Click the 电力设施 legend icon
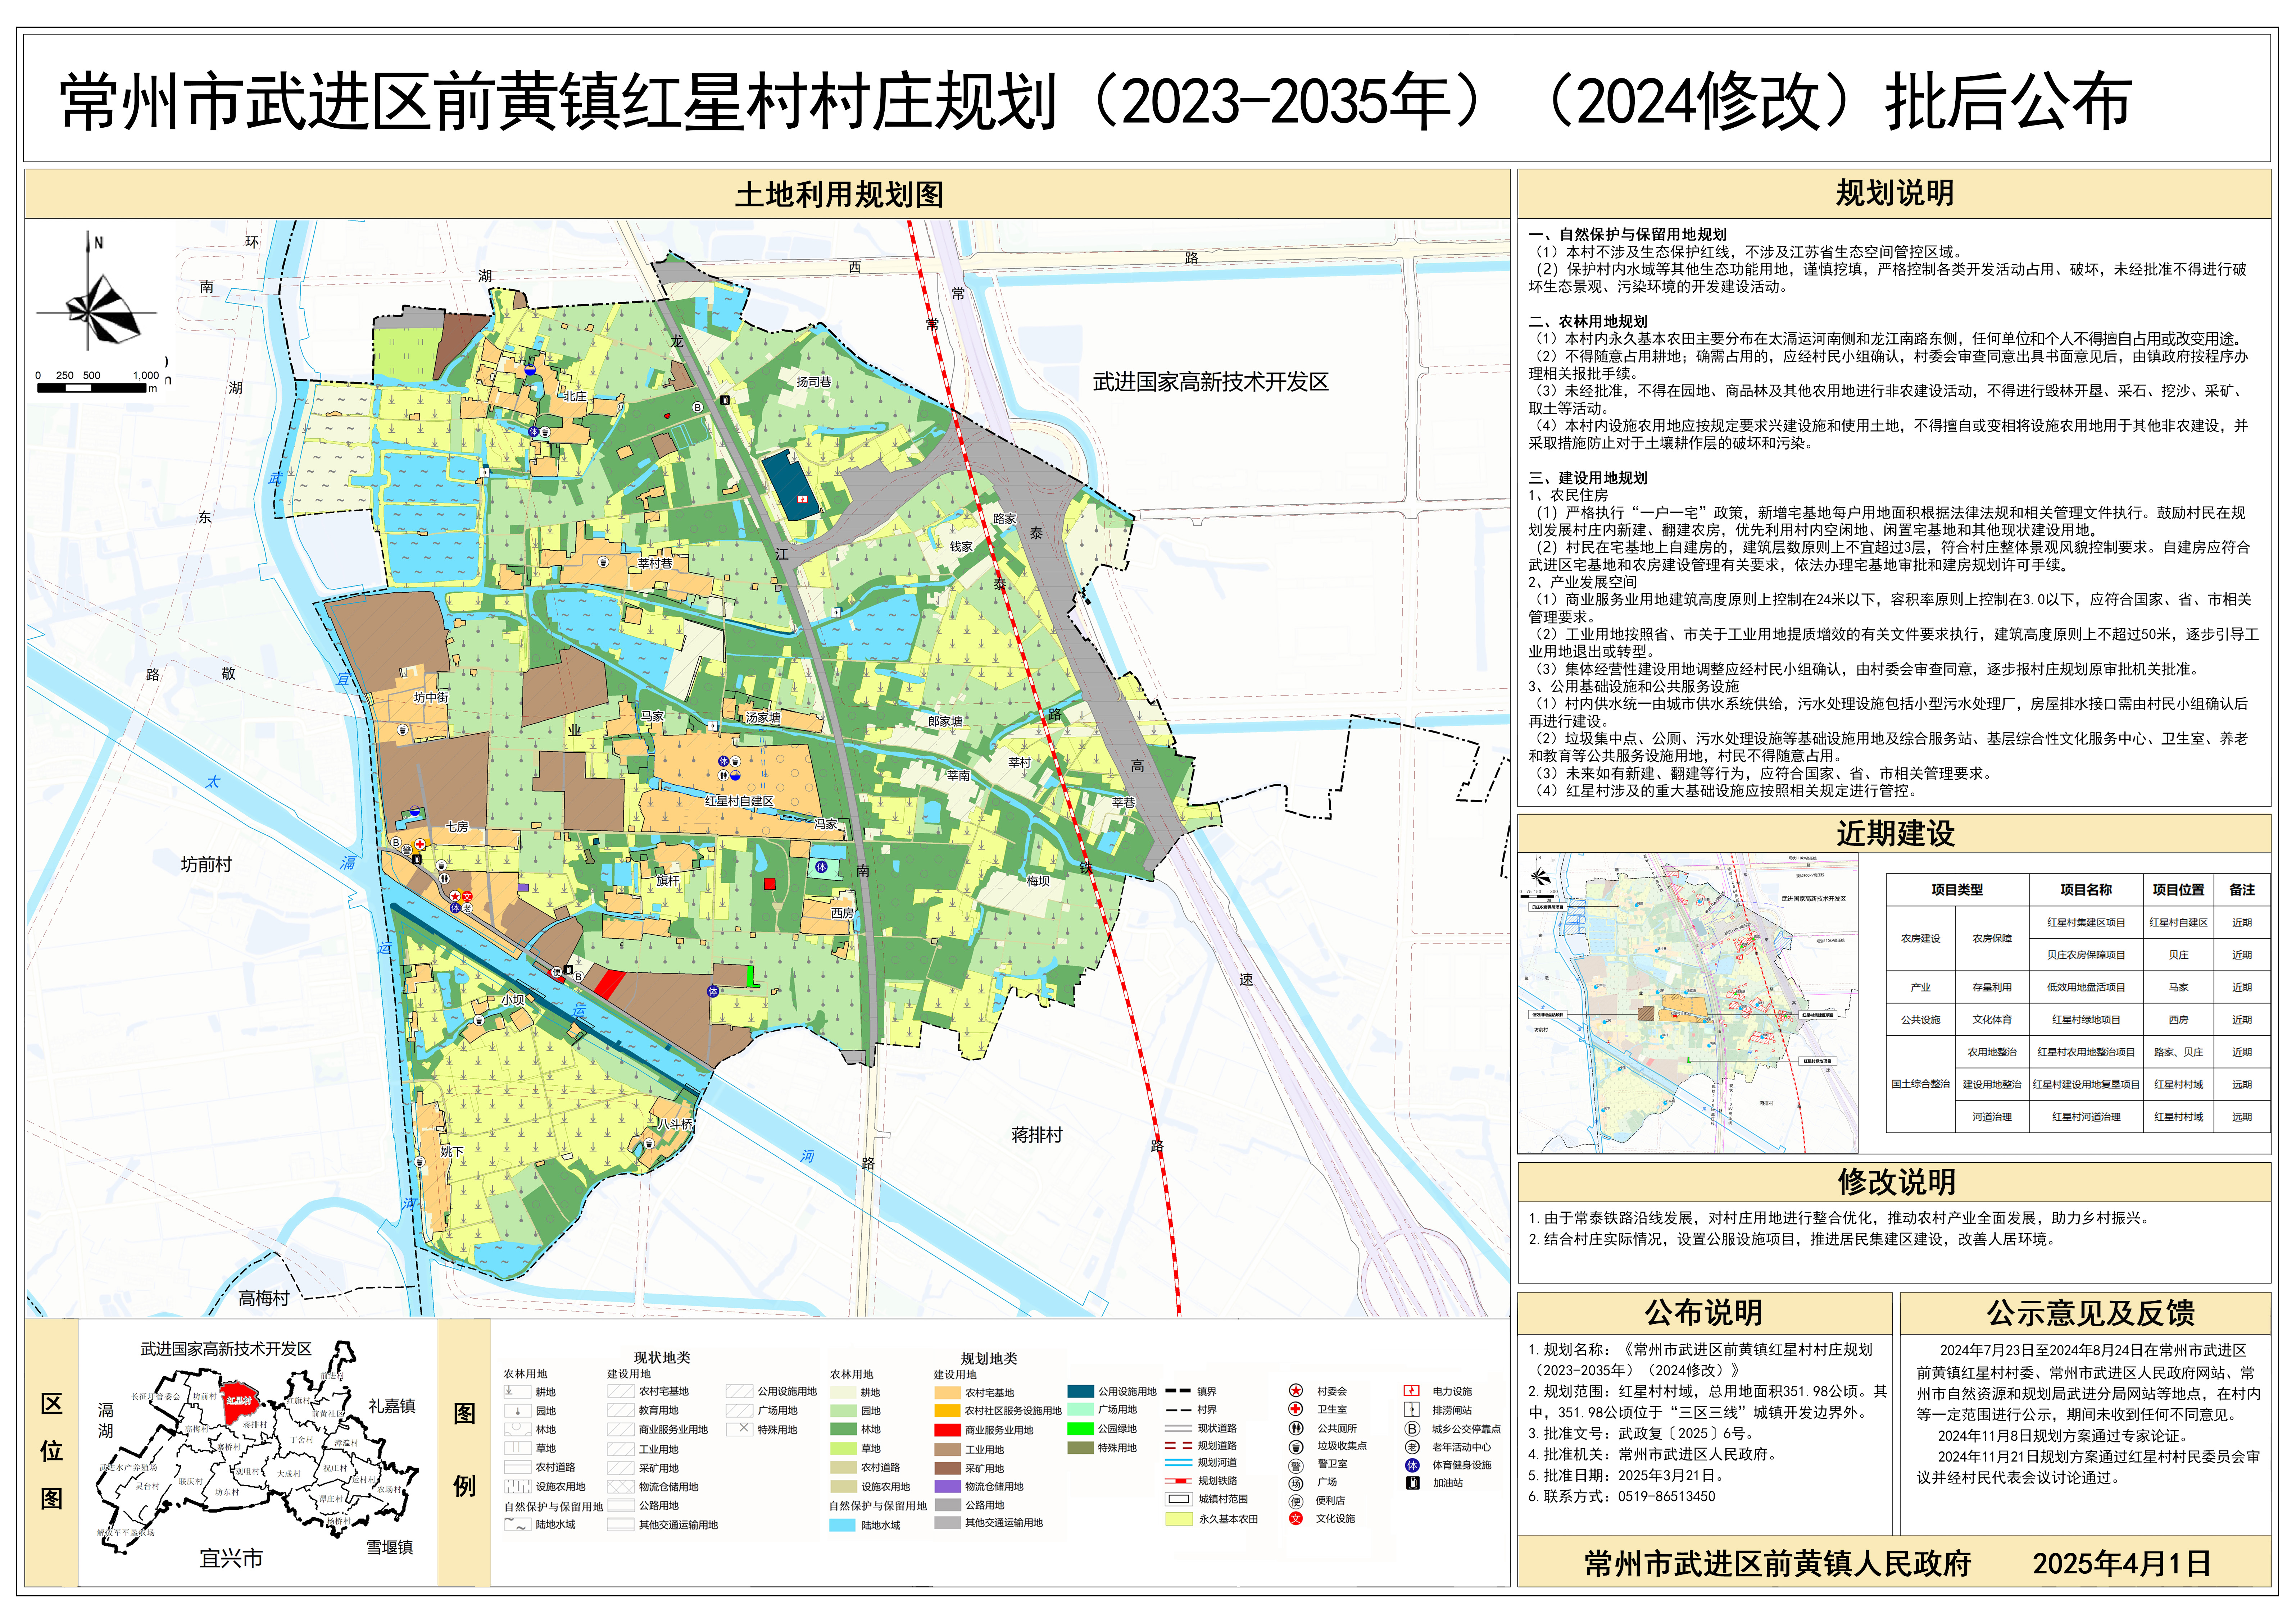The image size is (2296, 1623). [x=1412, y=1390]
